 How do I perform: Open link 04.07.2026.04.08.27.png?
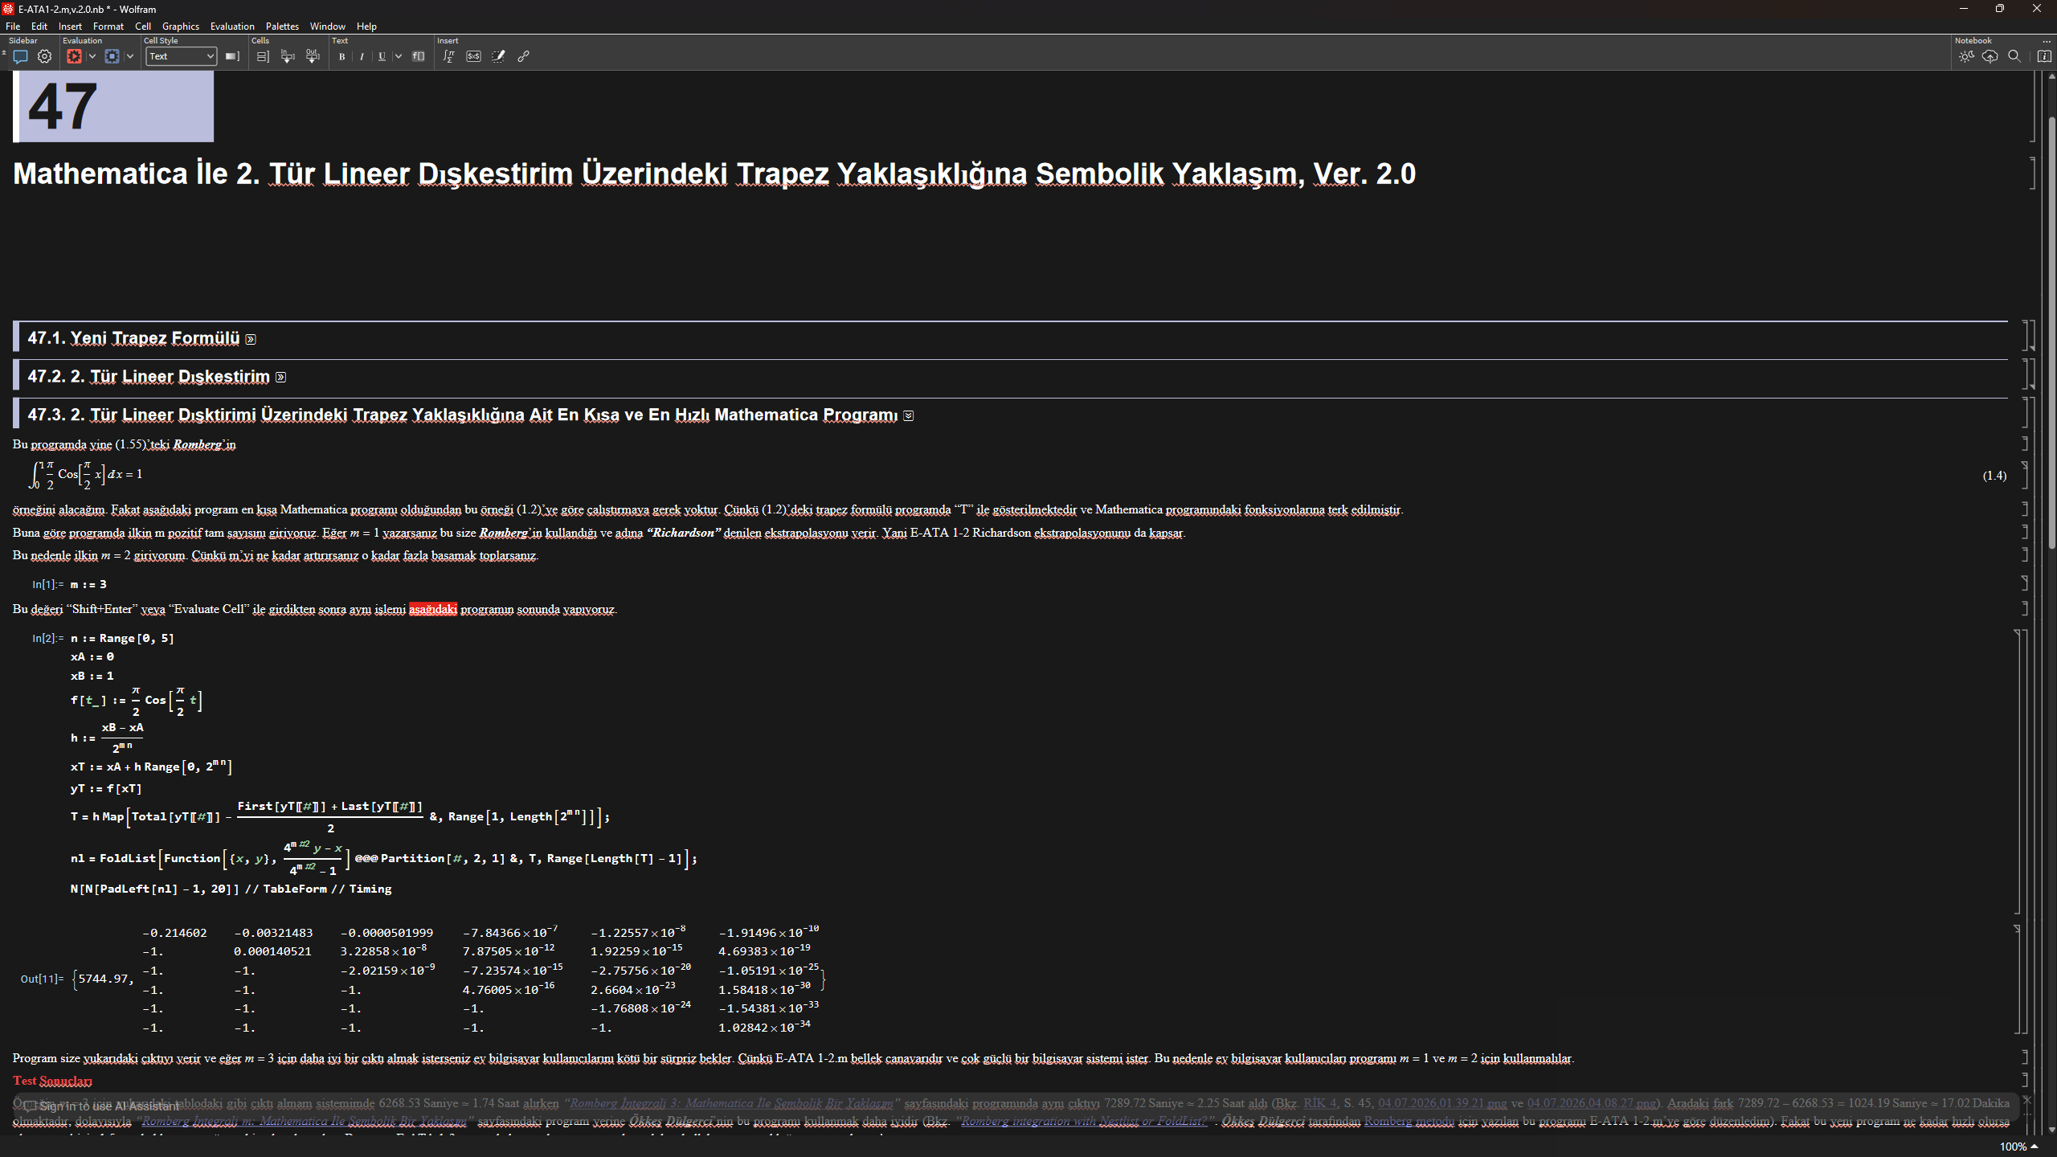(1592, 1103)
